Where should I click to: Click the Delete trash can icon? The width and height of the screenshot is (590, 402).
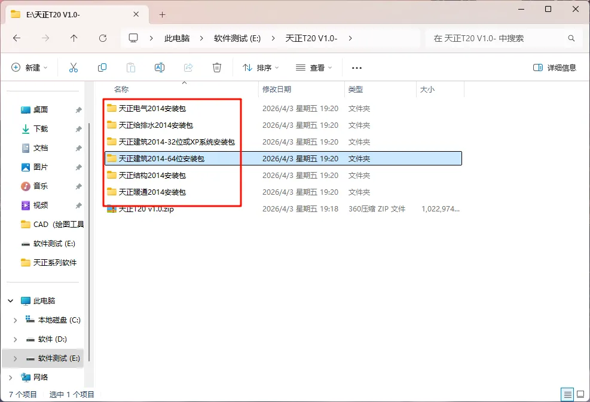pos(217,67)
